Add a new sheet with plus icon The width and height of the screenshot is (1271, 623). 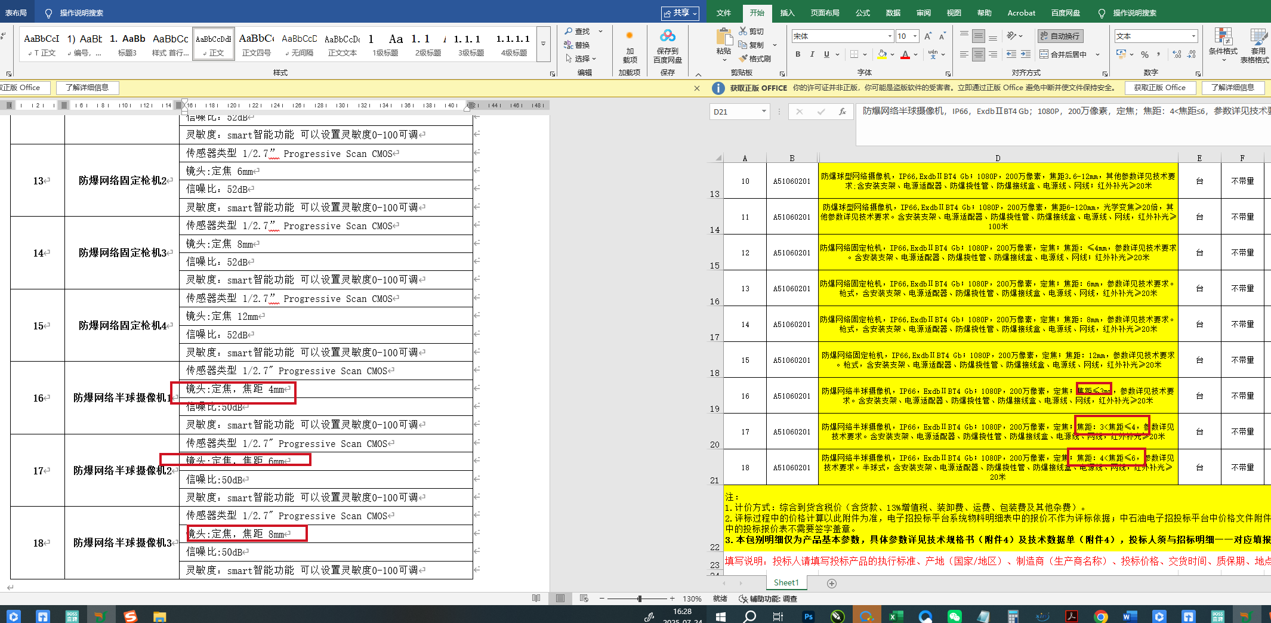tap(832, 583)
